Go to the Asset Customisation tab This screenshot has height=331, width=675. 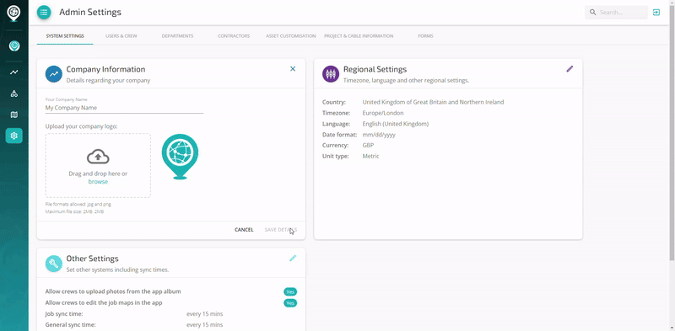coord(290,36)
